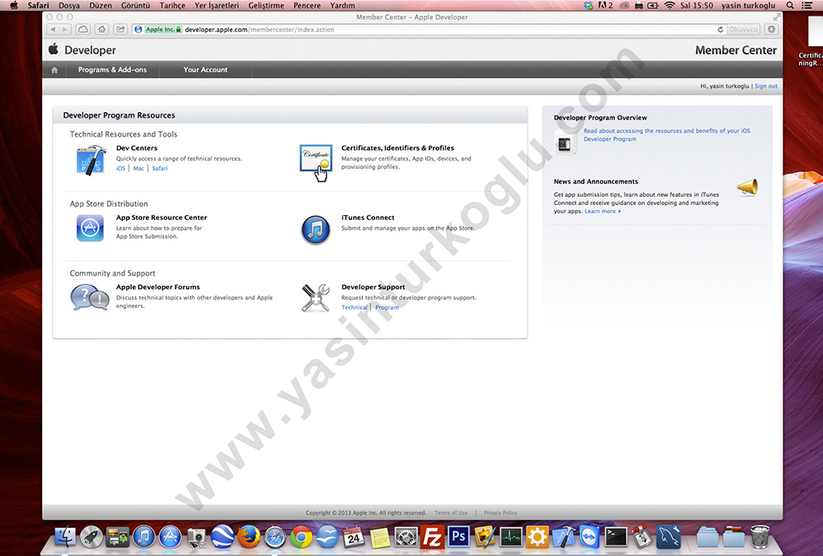Screen dimensions: 823x556
Task: Open Google Chrome from the Dock
Action: (301, 537)
